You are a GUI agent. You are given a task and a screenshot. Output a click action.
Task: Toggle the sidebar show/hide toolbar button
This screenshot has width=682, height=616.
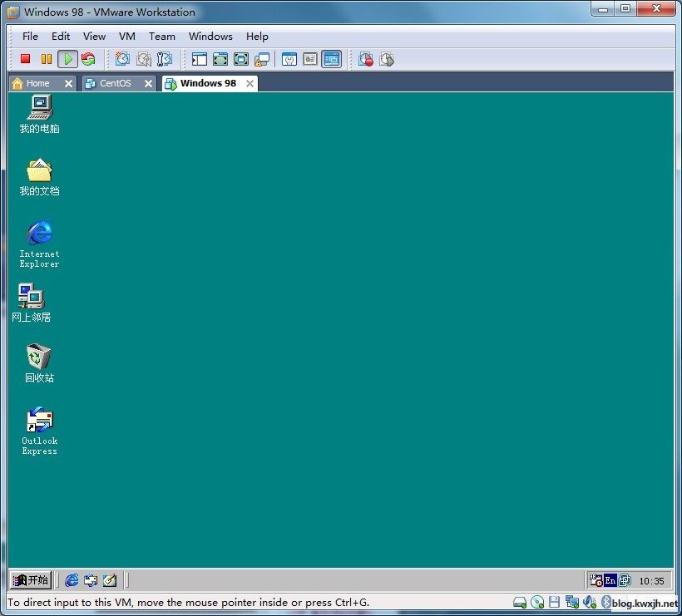pyautogui.click(x=199, y=59)
